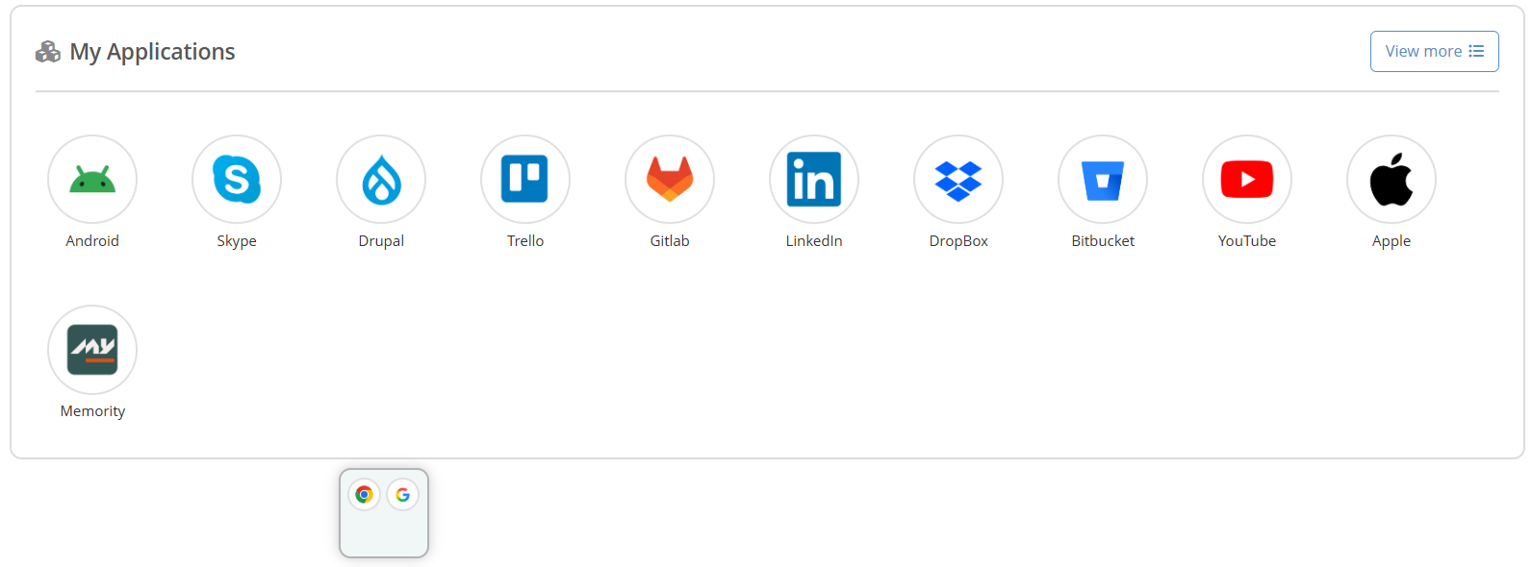This screenshot has height=567, width=1532.
Task: Open the Android application icon
Action: (x=92, y=180)
